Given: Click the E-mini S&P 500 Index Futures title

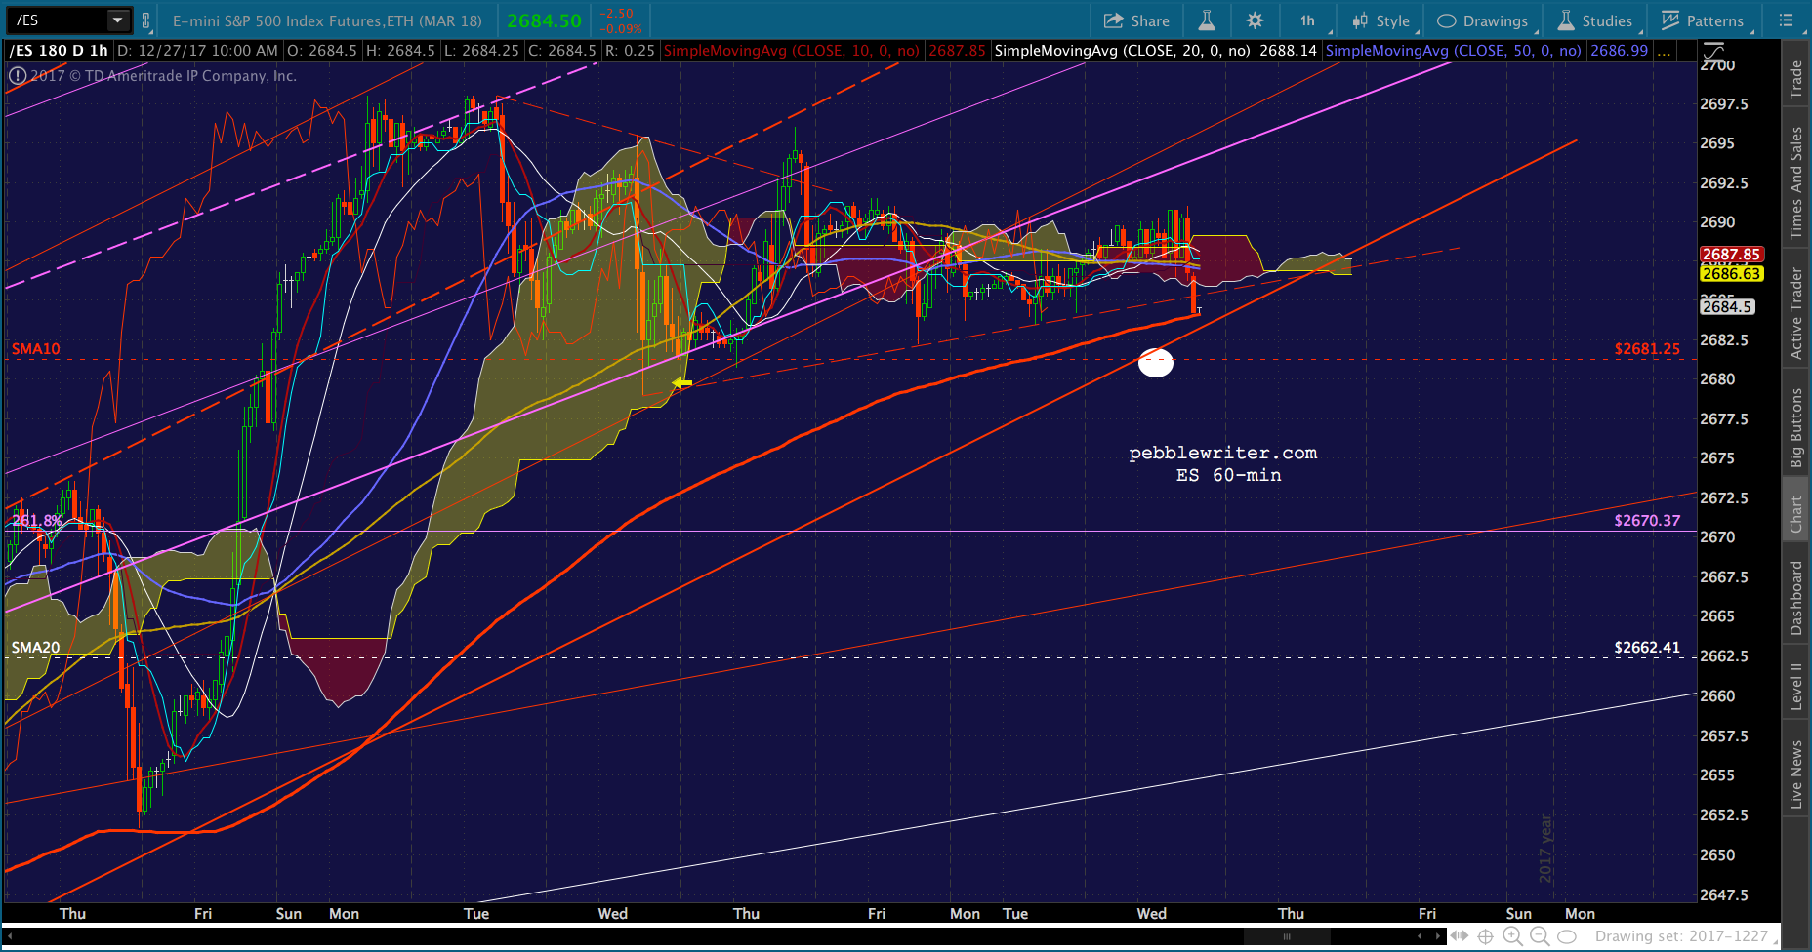Looking at the screenshot, I should point(327,20).
